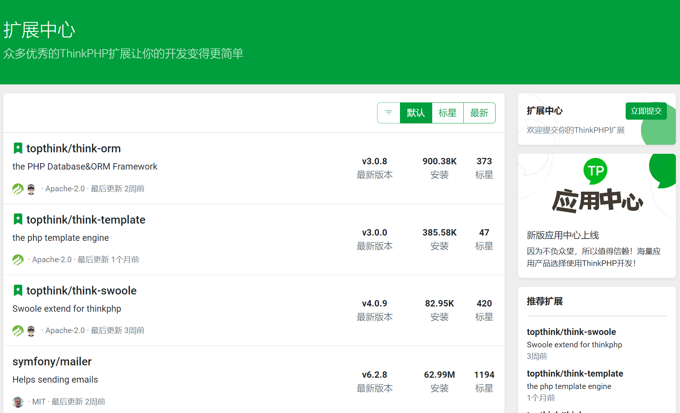Viewport: 680px width, 413px height.
Task: Click 'the php template engine' description in main list
Action: coord(60,238)
